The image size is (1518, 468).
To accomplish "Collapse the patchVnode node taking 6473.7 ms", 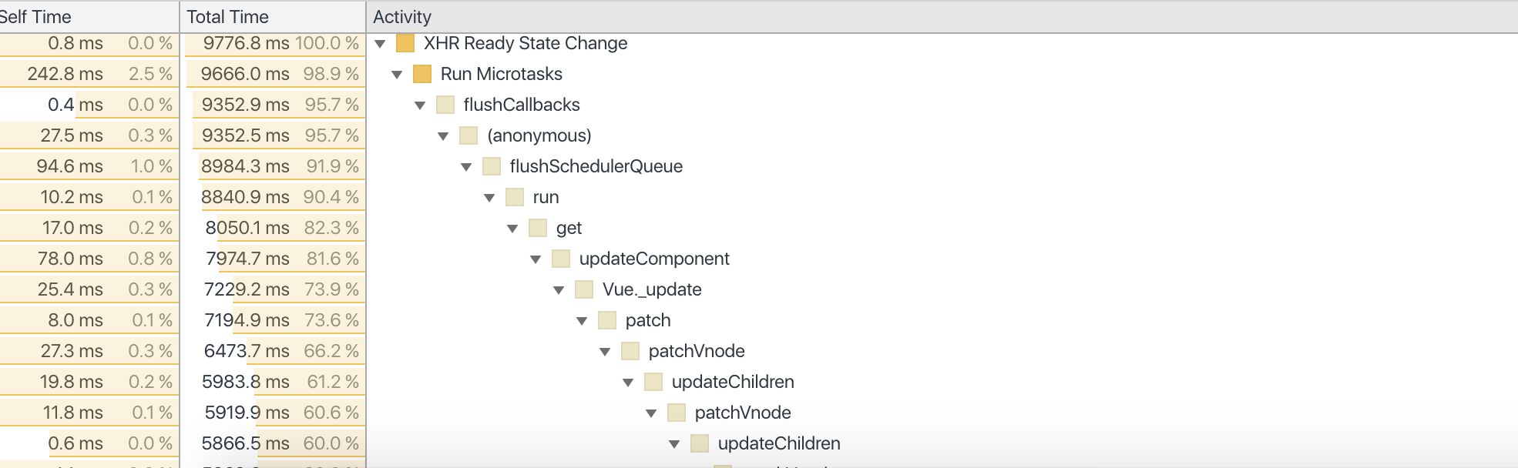I will (x=605, y=352).
